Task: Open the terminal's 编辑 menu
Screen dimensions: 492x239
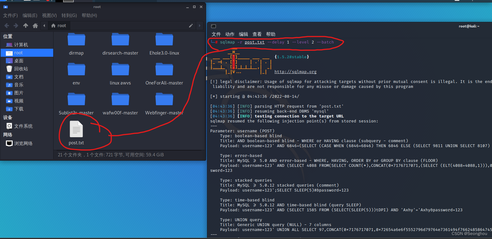Action: (244, 34)
